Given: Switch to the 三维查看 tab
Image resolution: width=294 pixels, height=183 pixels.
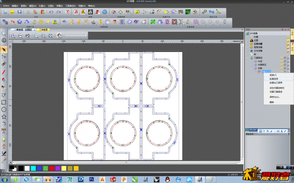Looking at the screenshot, I should tap(43, 30).
